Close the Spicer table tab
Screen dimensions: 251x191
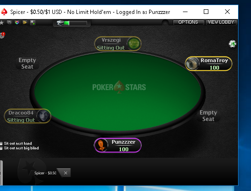coord(66,173)
